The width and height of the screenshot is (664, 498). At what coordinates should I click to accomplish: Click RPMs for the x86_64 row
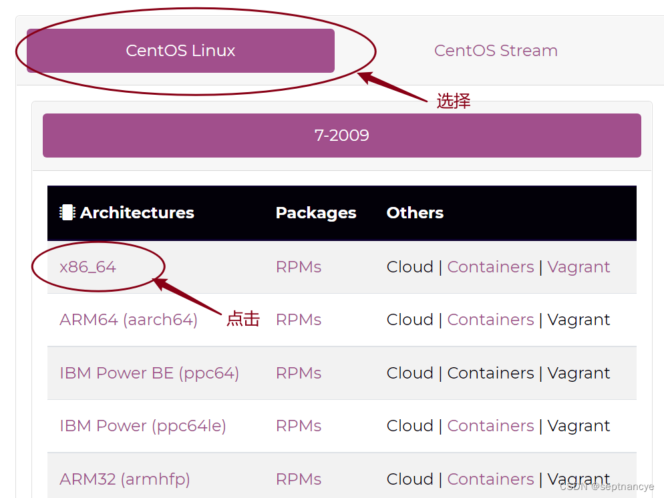coord(298,266)
